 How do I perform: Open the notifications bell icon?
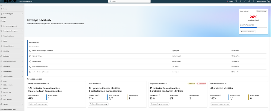pos(241,1)
